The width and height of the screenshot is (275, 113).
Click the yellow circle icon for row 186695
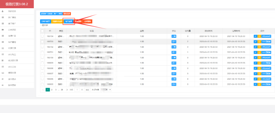(259, 84)
